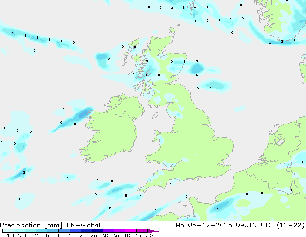Click the 35–40 mm legend color swatch
Viewport: 306px width, 237px height.
pyautogui.click(x=119, y=231)
